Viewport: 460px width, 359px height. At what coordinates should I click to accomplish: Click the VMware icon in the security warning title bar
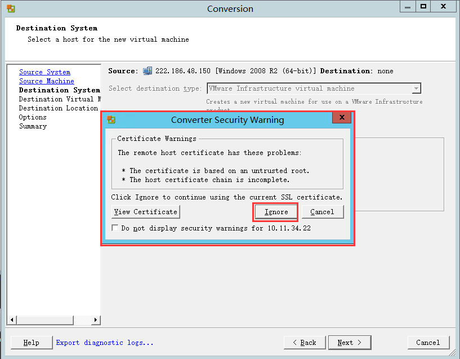[x=111, y=120]
